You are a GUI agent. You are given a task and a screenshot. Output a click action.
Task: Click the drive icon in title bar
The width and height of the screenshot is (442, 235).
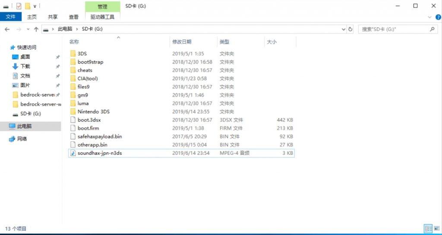click(x=6, y=6)
